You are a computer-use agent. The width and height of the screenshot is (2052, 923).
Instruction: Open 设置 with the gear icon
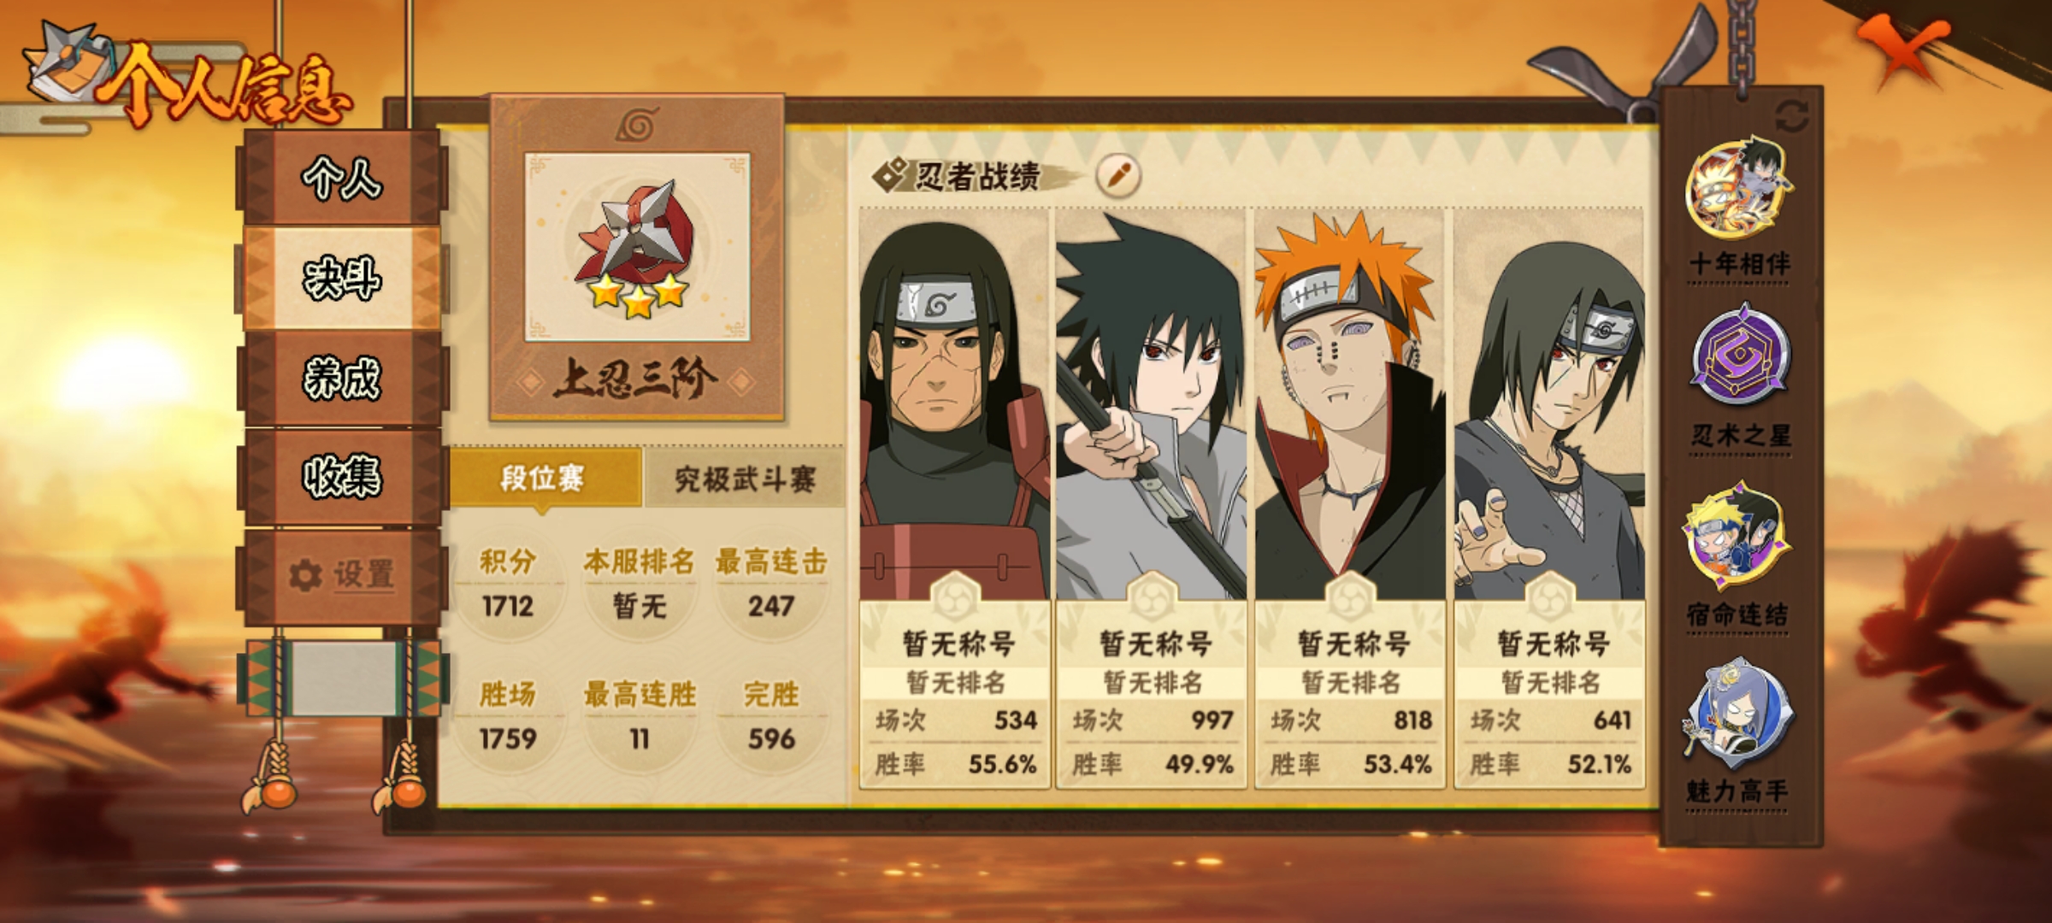tap(342, 575)
